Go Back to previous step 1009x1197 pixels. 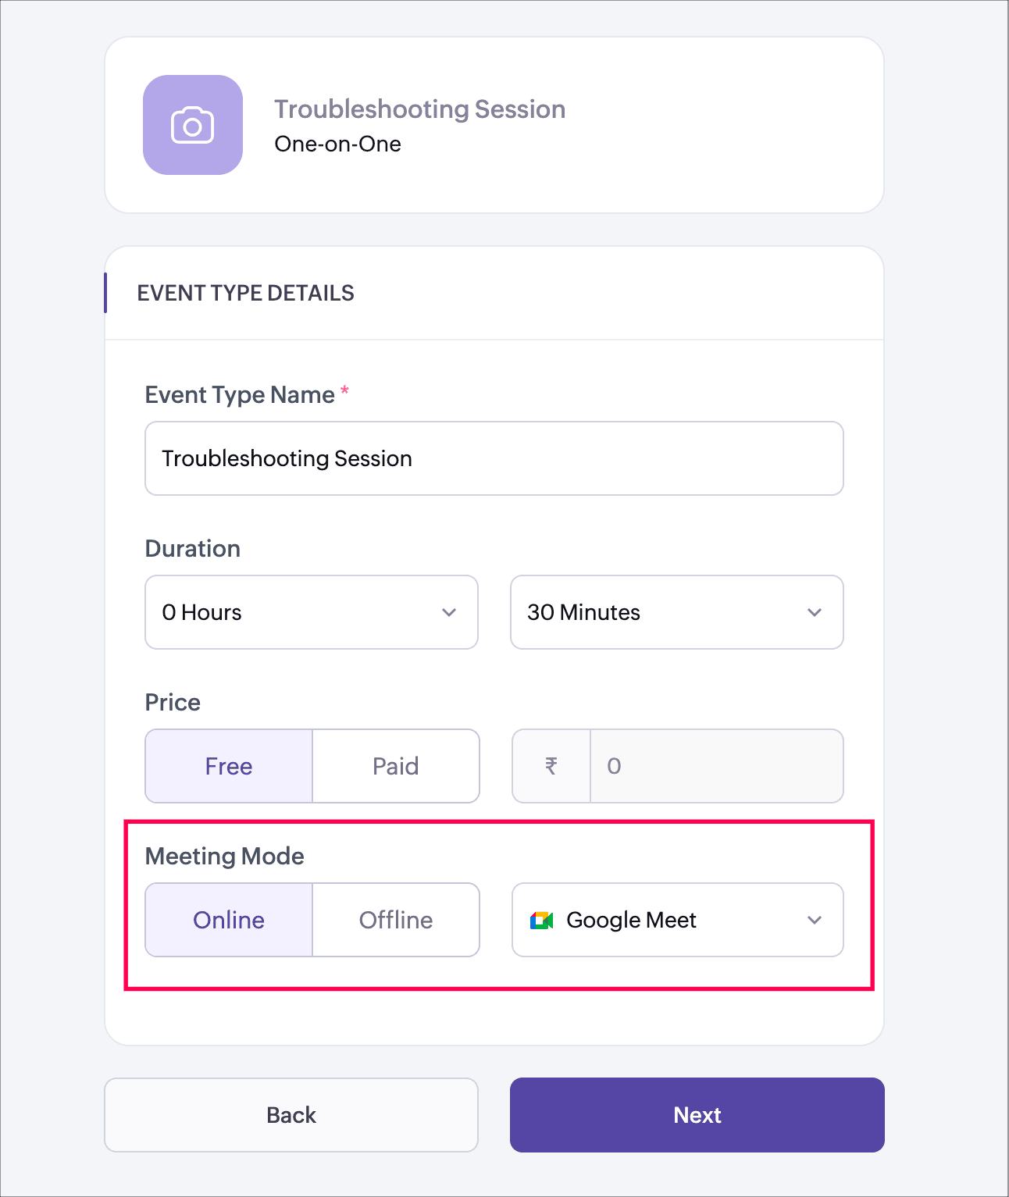coord(291,1115)
